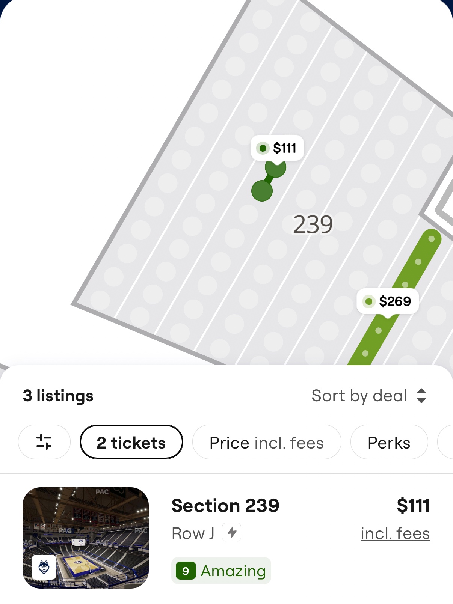
Task: Tap the 239 section label on map
Action: click(x=313, y=224)
